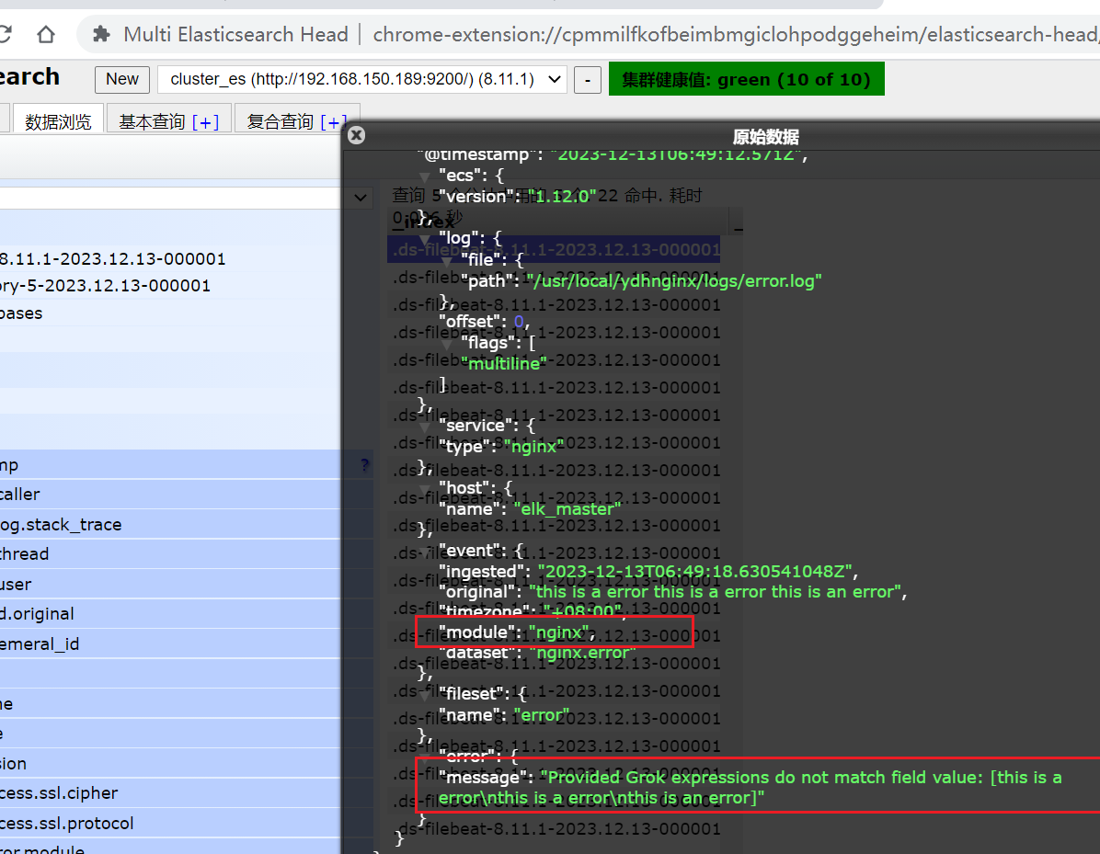Click the browser address bar URL
Image resolution: width=1100 pixels, height=854 pixels.
coord(735,34)
